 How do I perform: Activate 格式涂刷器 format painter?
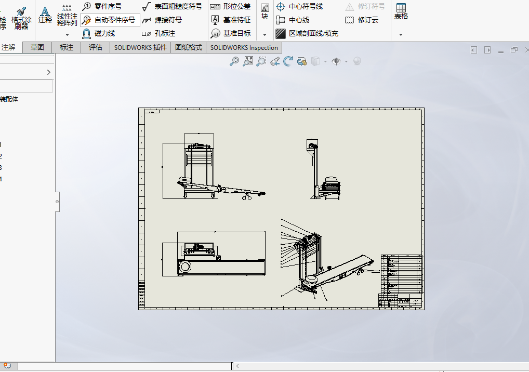21,18
